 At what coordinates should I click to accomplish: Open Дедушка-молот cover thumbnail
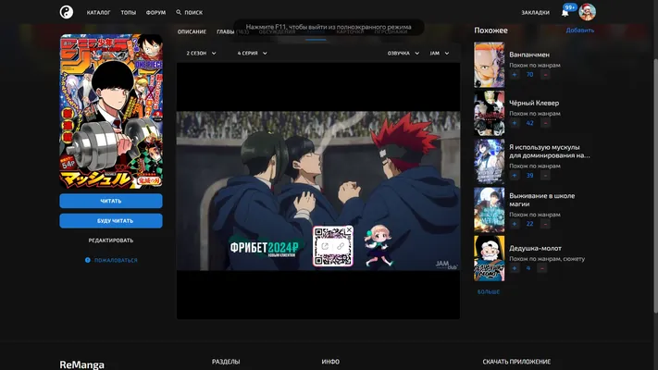click(490, 258)
